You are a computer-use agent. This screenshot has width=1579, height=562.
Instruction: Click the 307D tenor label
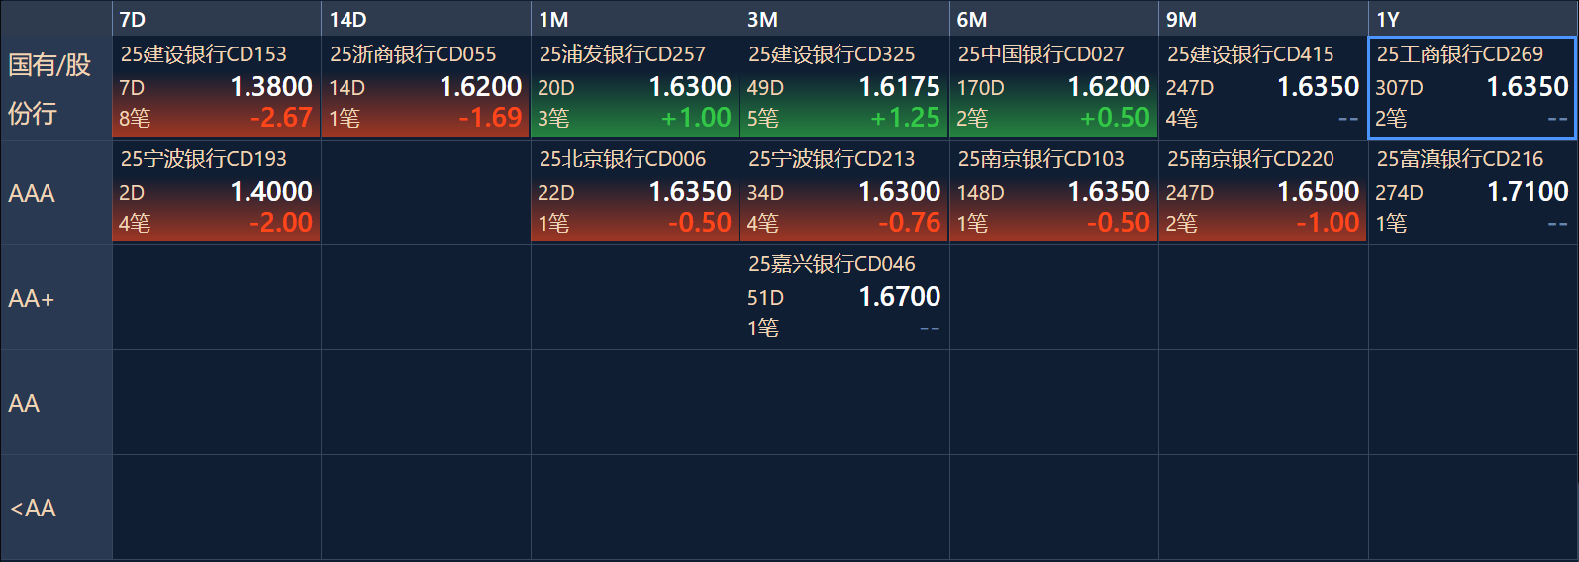[x=1399, y=88]
